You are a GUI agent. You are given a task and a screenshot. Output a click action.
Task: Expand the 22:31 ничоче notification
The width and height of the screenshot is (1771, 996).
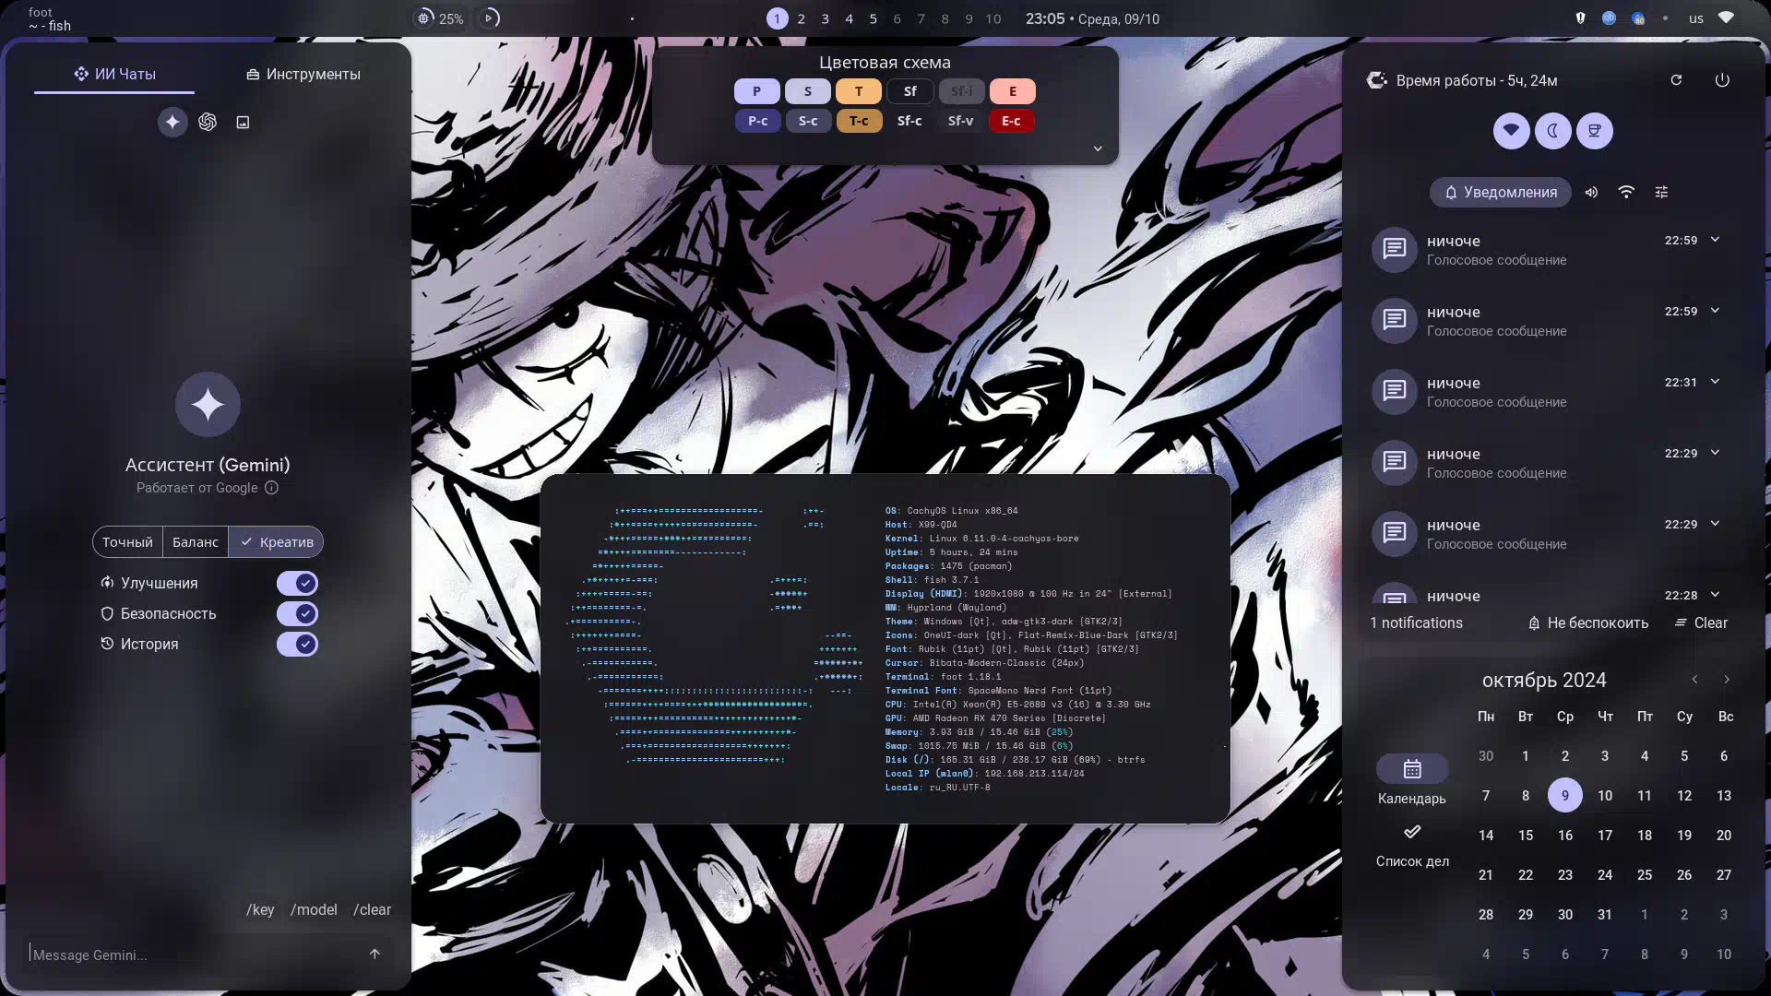pyautogui.click(x=1715, y=382)
